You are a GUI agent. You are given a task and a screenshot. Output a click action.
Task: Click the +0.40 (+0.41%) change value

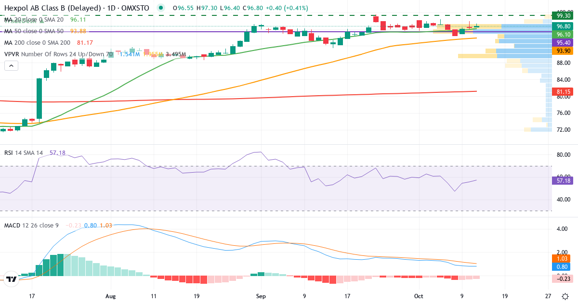coord(287,8)
